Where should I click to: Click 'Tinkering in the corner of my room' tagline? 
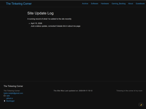tap(129, 91)
